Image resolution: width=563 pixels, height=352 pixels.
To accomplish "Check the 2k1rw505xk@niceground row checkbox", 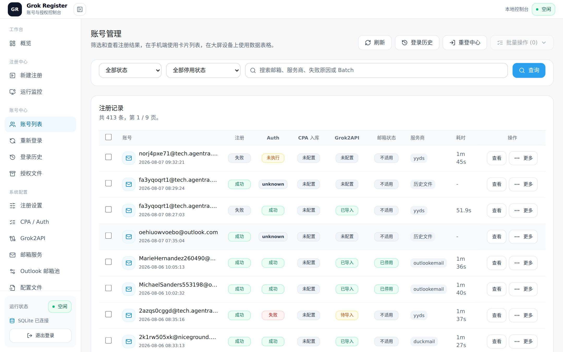I will pos(108,341).
